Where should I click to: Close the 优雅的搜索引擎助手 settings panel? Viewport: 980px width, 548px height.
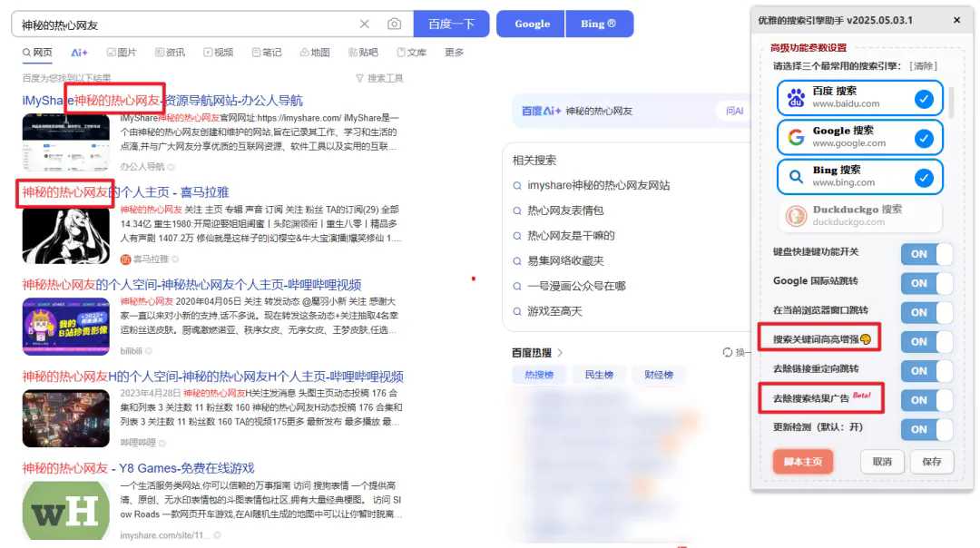tap(957, 20)
